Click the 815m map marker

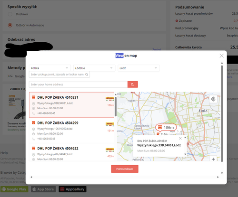tap(162, 134)
